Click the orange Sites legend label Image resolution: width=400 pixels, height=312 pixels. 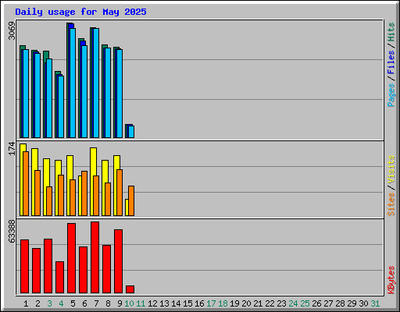point(391,204)
